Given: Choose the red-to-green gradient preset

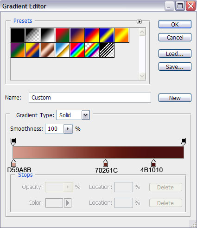Looking at the screenshot, I should (62, 35).
